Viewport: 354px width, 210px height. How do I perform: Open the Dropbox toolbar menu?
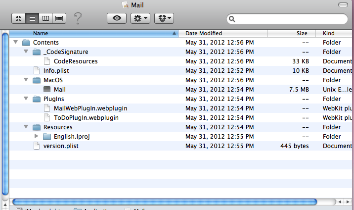click(x=164, y=18)
